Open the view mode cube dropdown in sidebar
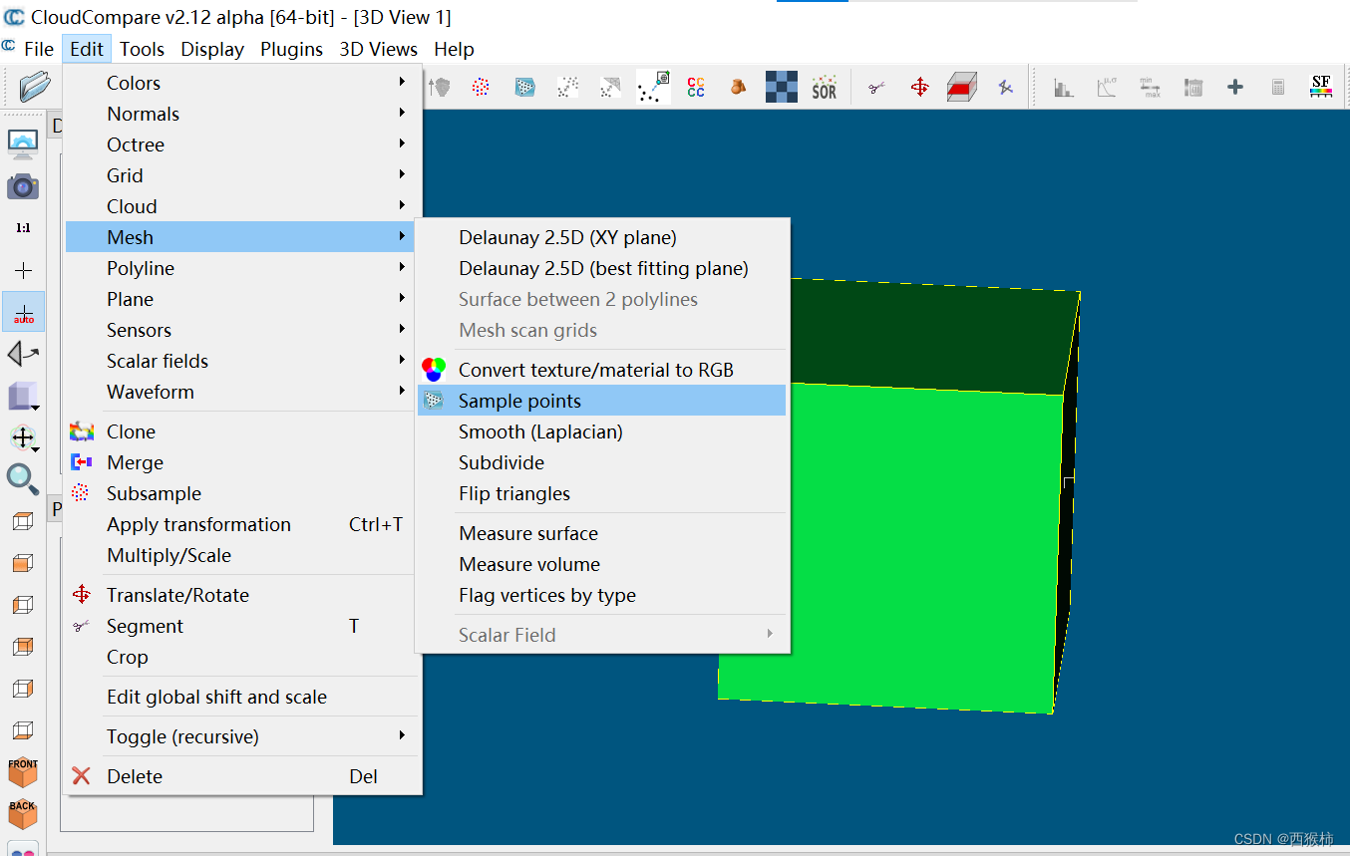This screenshot has height=856, width=1350. [x=23, y=397]
